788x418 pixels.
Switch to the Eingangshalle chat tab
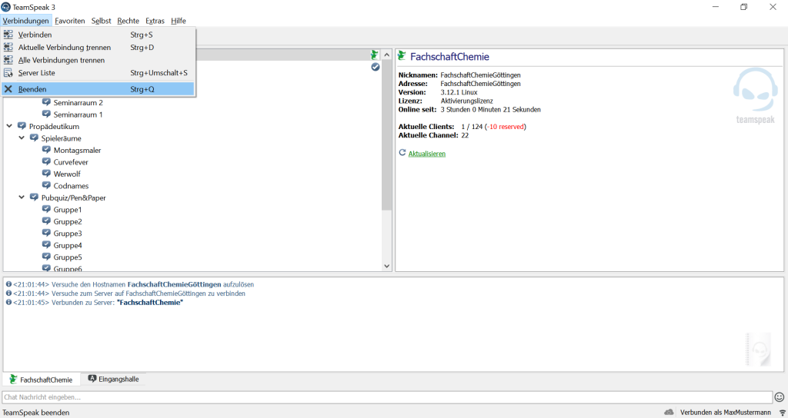[114, 379]
